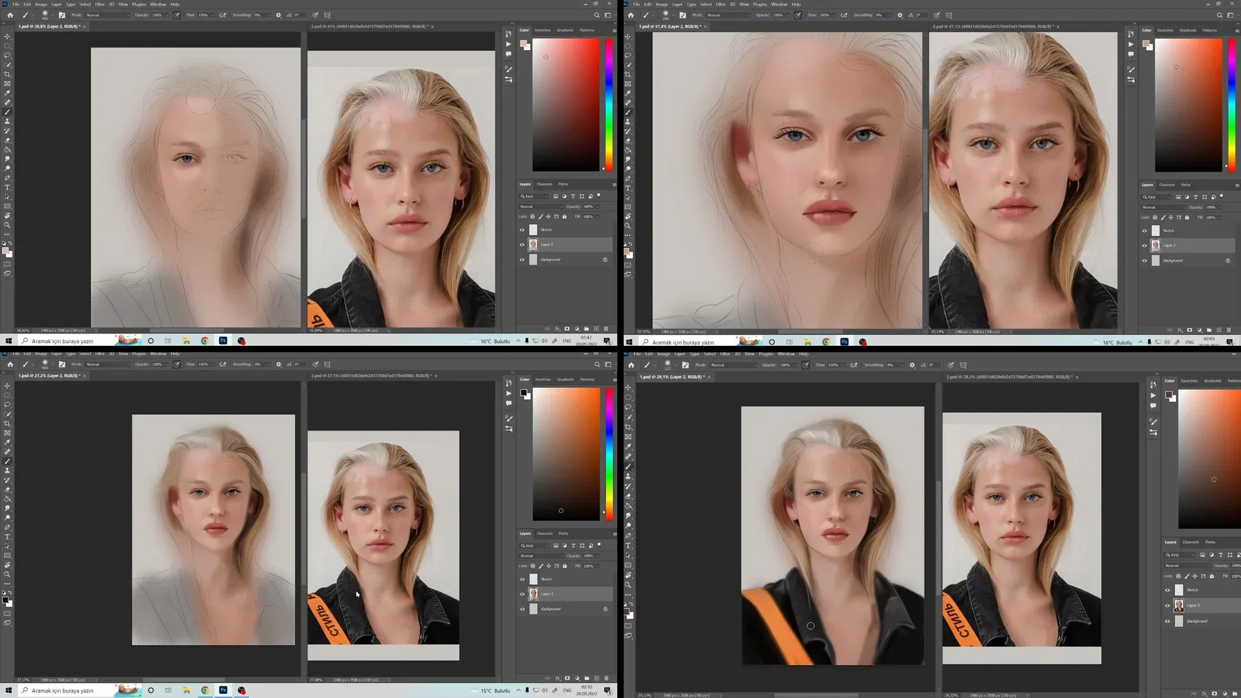Toggle visibility of Layer 2

coord(522,245)
